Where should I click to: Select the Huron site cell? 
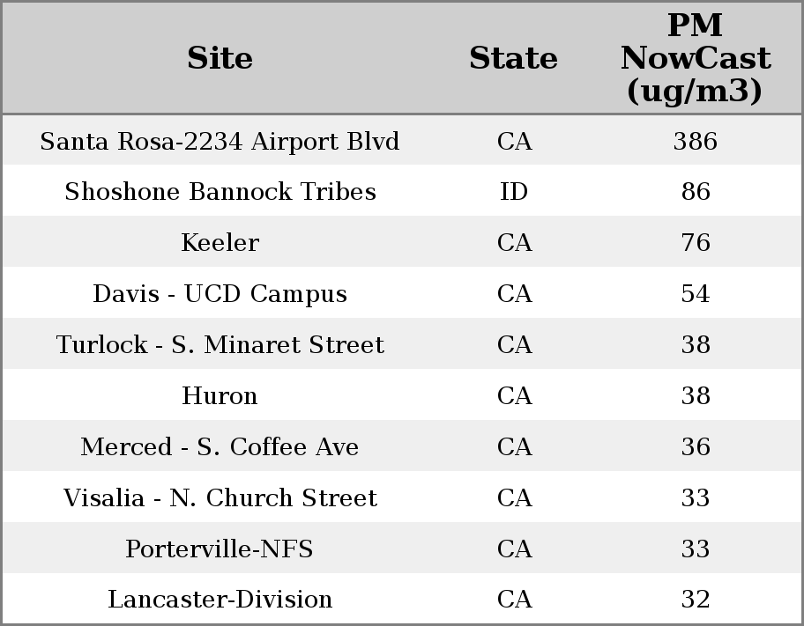tap(220, 396)
